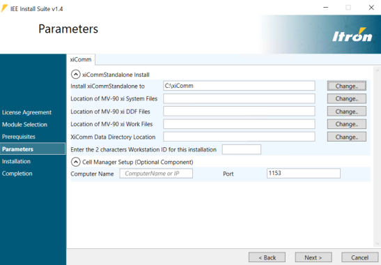Screen dimensions: 381x265
Task: Click the IEE Install Suite title bar icon
Action: click(x=4, y=8)
